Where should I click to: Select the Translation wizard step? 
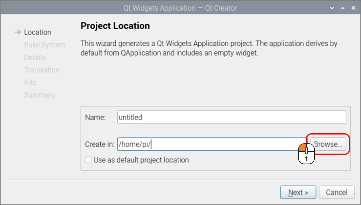(42, 70)
